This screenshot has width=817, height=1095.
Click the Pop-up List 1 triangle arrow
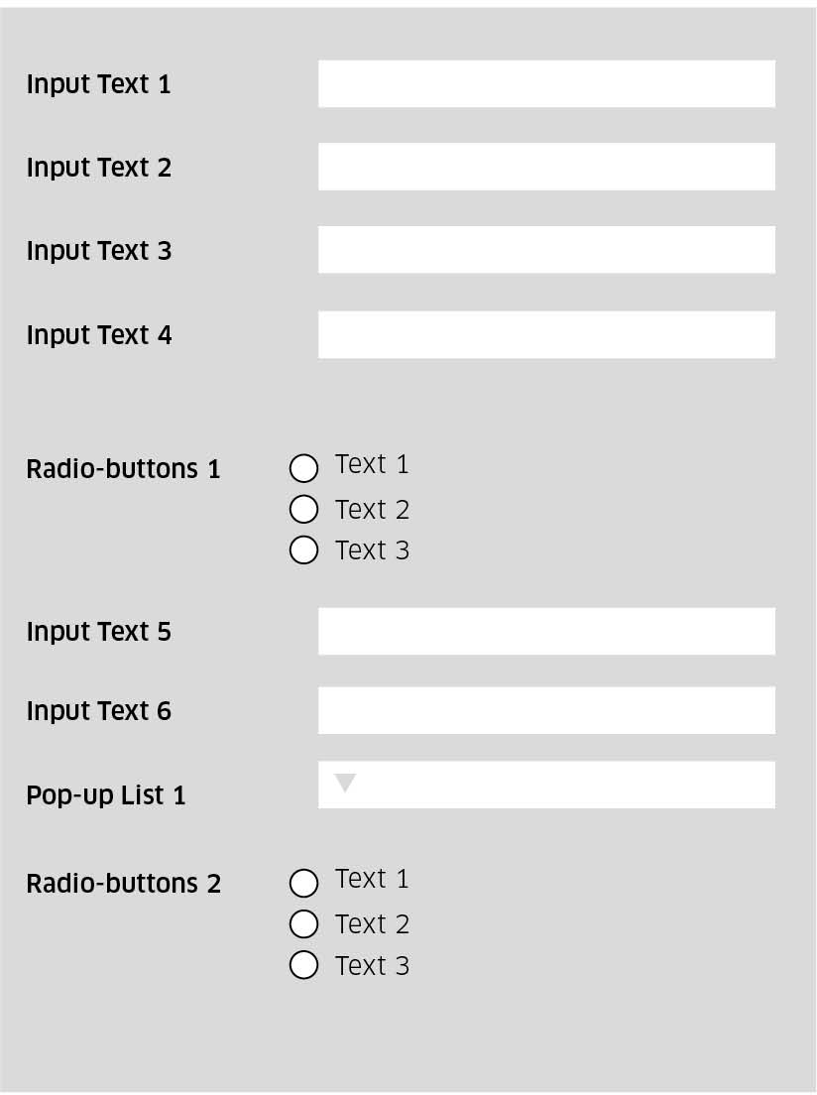click(x=345, y=784)
